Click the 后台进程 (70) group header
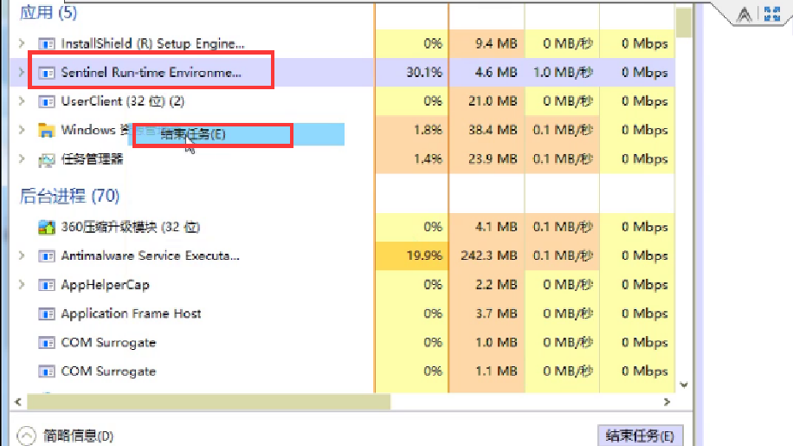 pos(69,196)
